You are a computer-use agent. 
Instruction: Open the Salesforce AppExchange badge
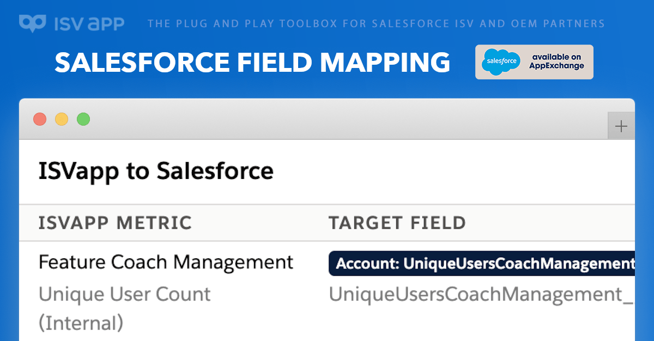coord(534,62)
